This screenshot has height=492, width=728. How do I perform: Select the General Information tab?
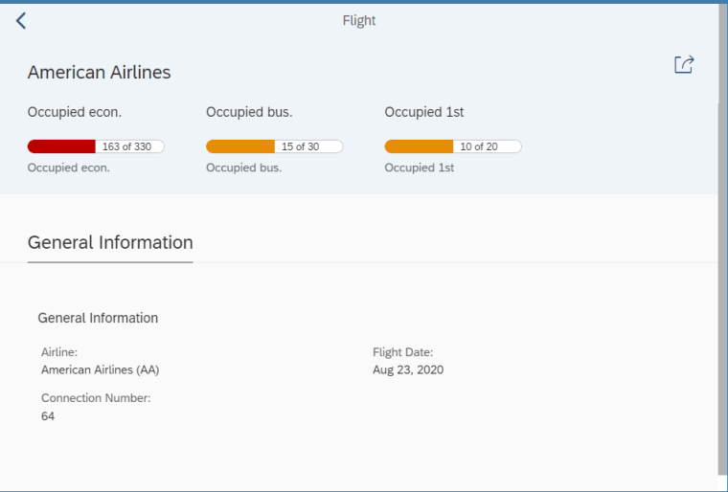point(110,243)
